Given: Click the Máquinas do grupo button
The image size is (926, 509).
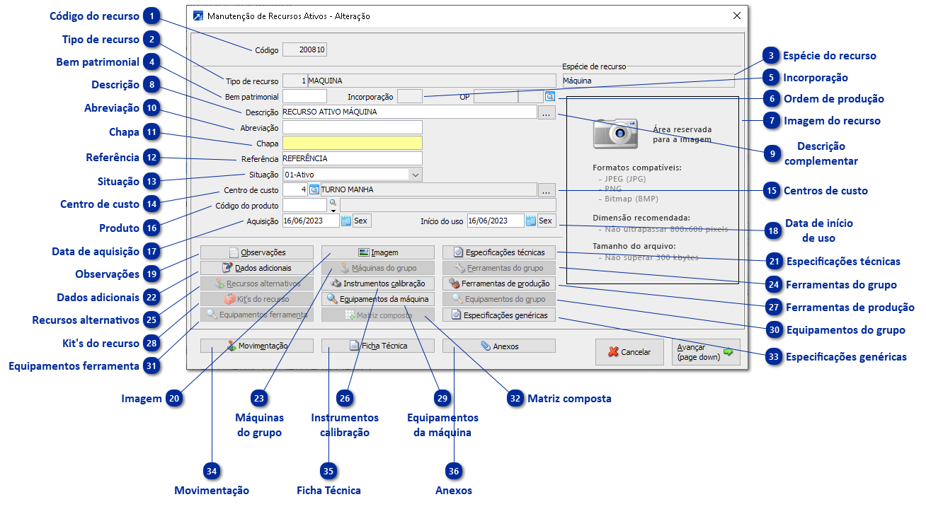Looking at the screenshot, I should [x=378, y=268].
